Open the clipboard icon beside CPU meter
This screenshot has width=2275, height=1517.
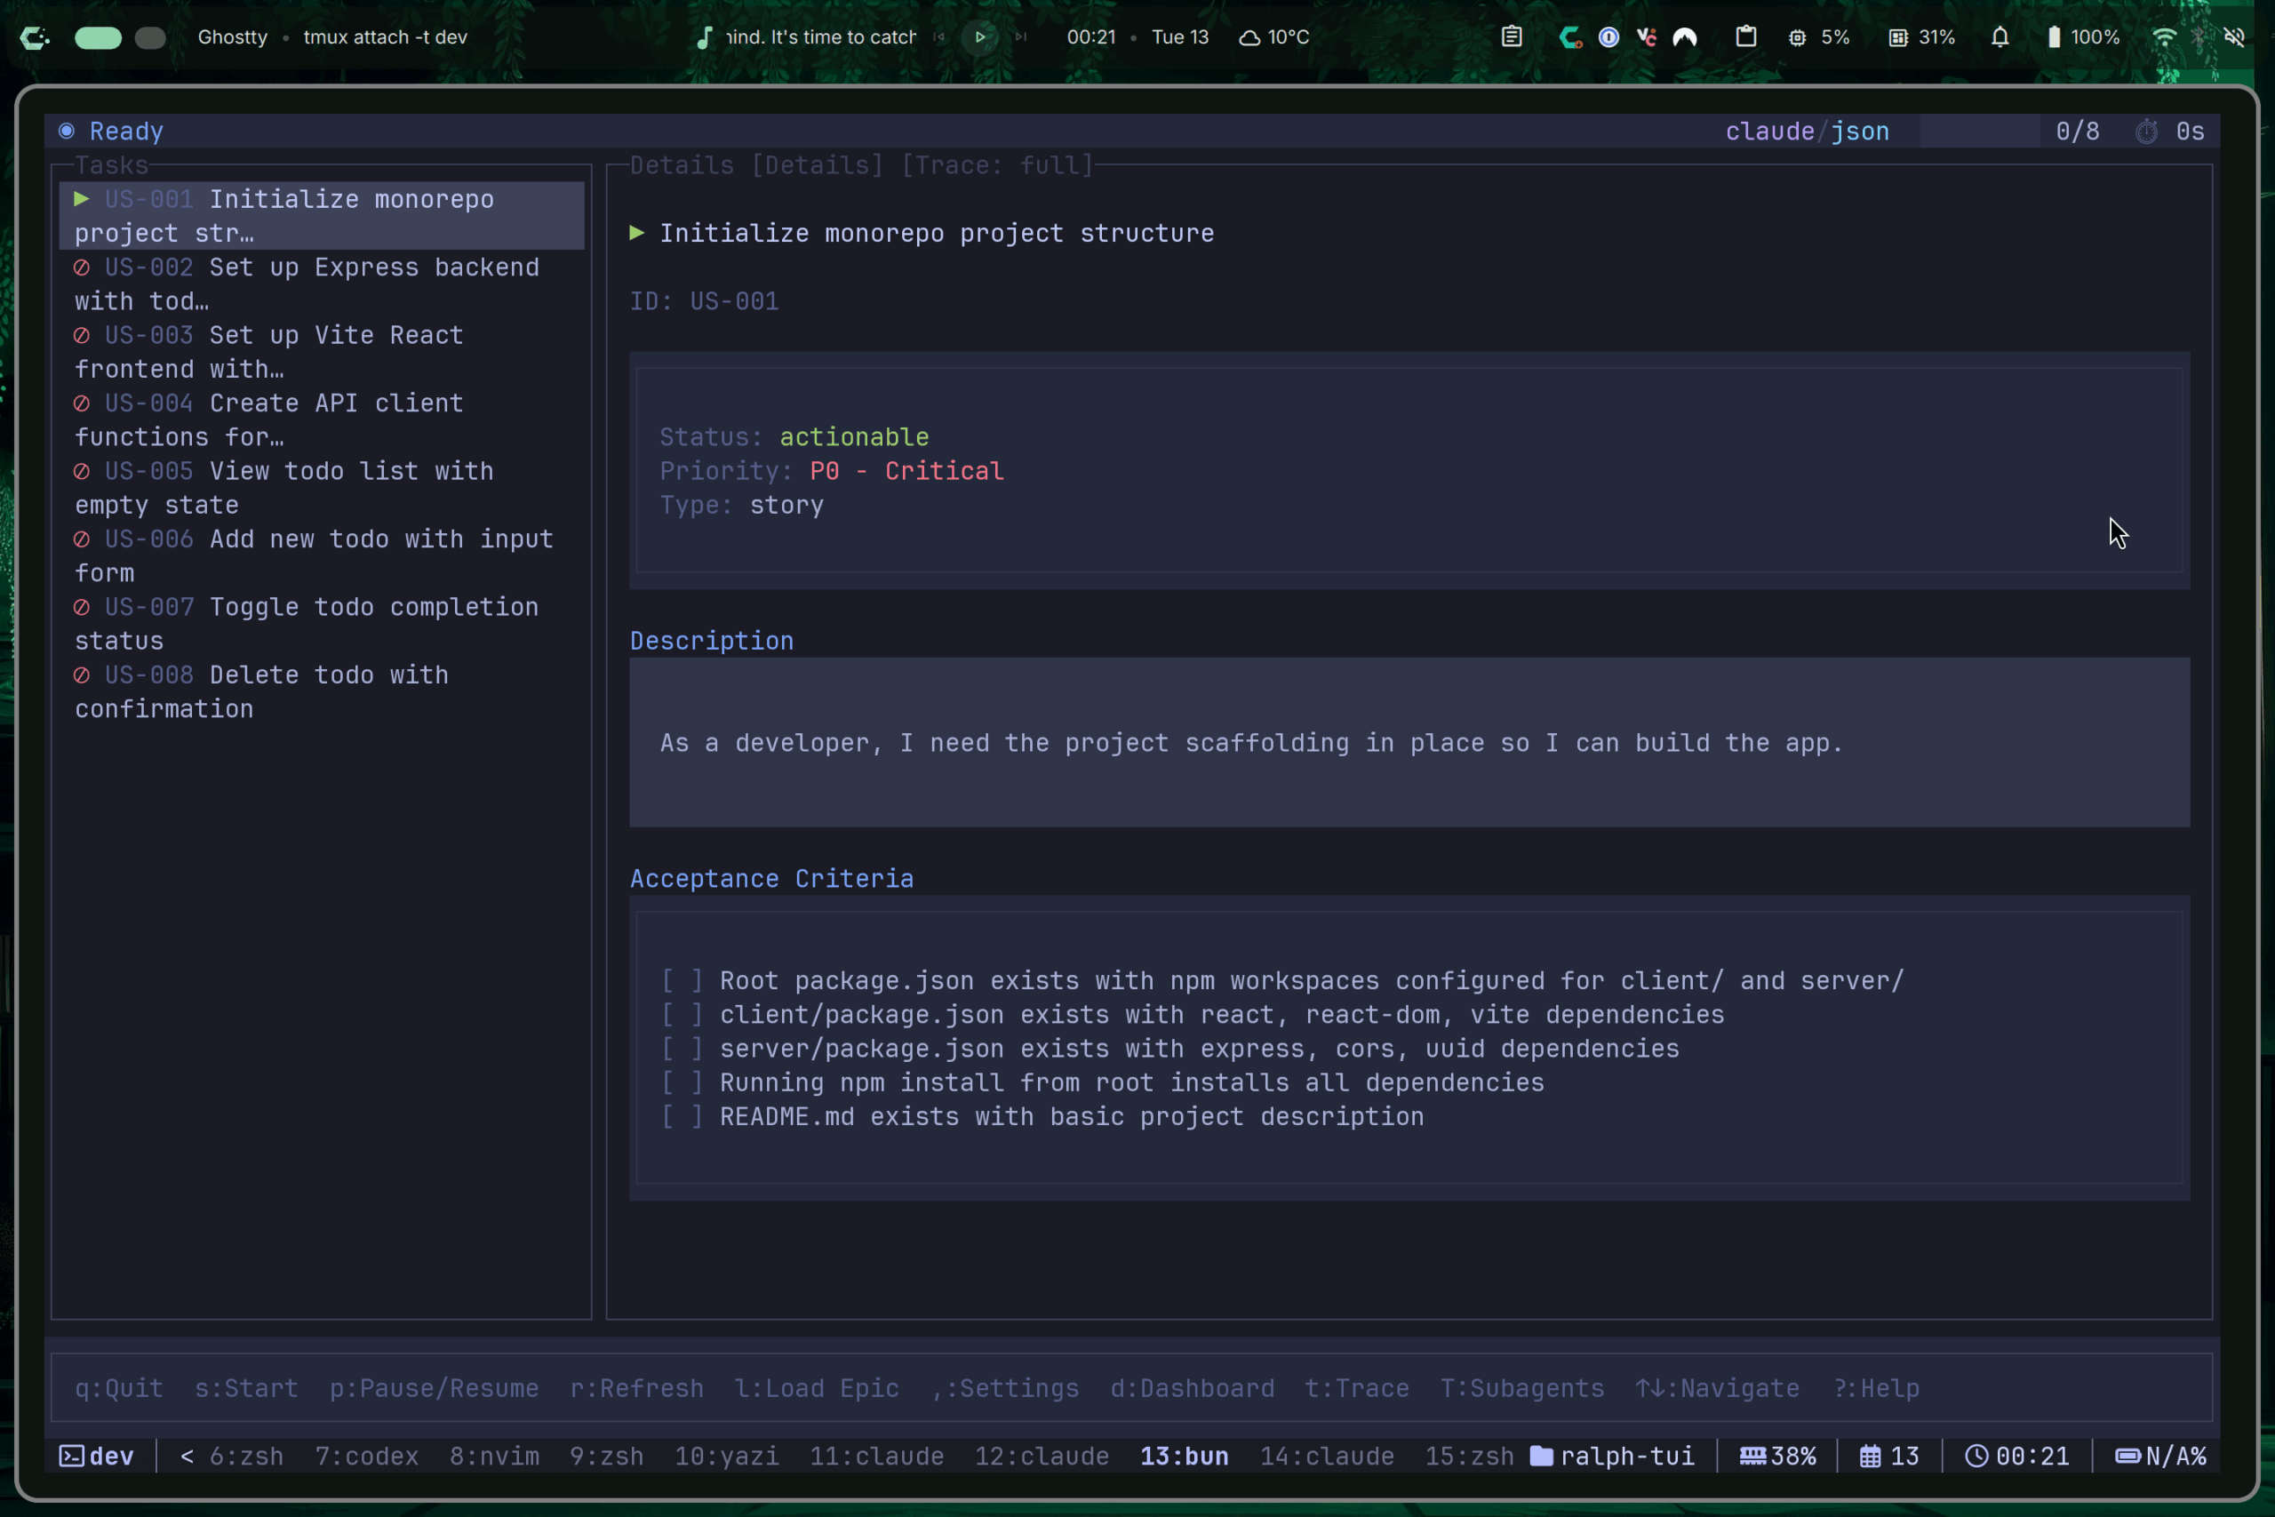[x=1746, y=36]
